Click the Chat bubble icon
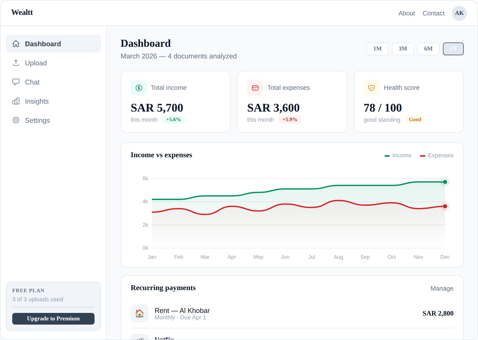The image size is (478, 340). pos(16,82)
